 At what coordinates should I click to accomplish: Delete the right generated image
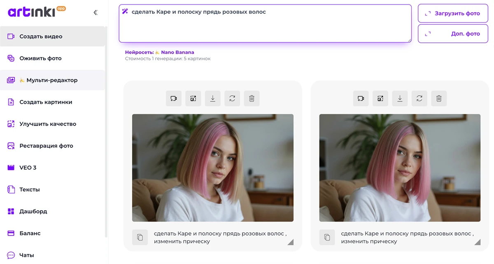[x=439, y=98]
